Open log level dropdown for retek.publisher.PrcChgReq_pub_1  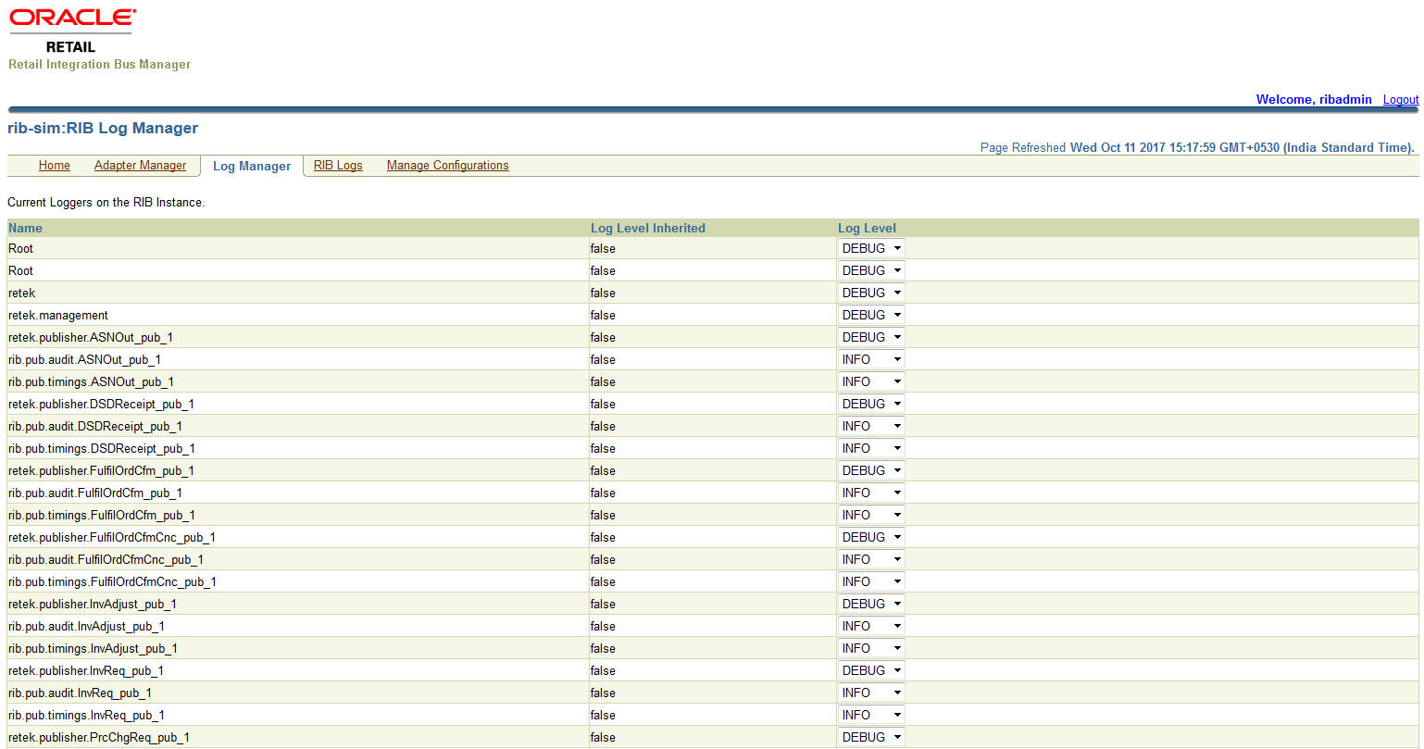(x=870, y=737)
